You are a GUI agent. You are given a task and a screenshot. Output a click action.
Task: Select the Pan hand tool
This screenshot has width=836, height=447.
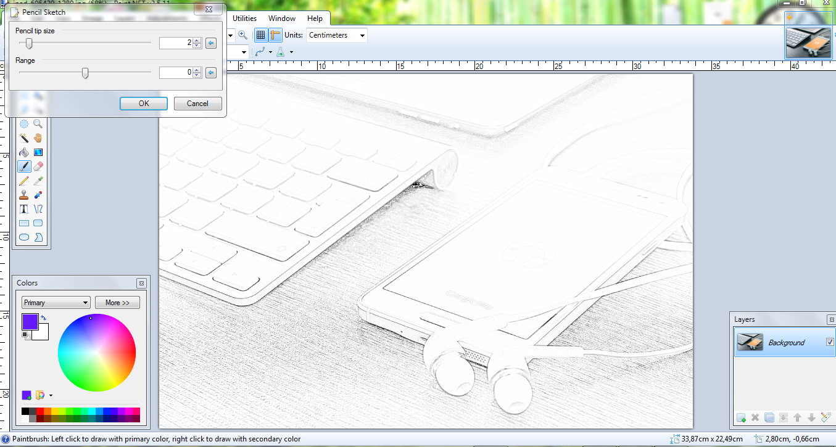point(38,138)
